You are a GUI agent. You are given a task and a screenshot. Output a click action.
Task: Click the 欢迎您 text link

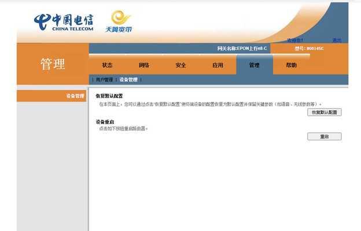(295, 40)
